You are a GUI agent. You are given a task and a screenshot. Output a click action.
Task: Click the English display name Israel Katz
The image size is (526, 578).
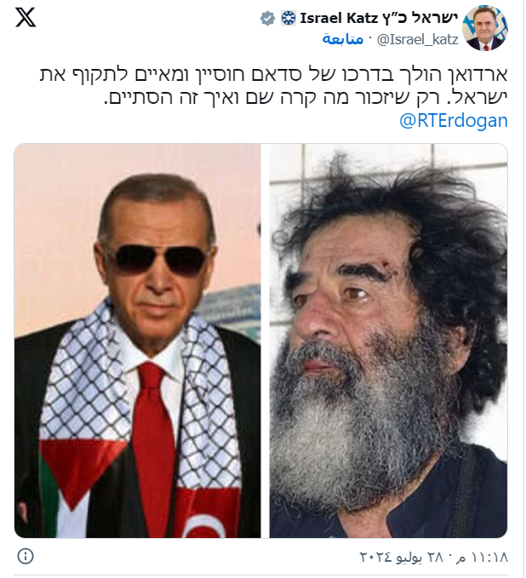pyautogui.click(x=339, y=18)
